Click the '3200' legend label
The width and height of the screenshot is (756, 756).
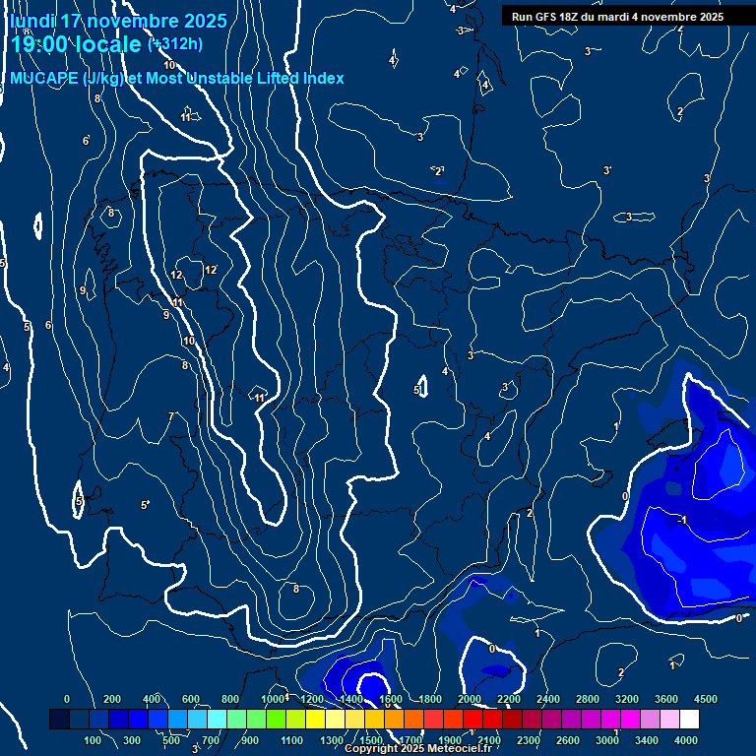(627, 699)
